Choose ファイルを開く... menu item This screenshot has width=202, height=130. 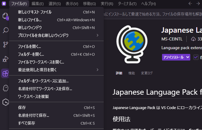[56, 47]
